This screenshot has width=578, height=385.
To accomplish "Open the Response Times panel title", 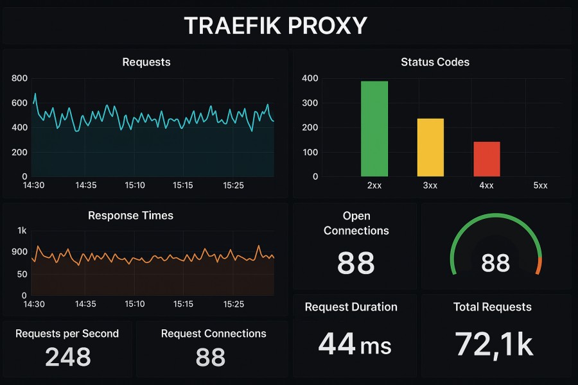I will point(131,216).
